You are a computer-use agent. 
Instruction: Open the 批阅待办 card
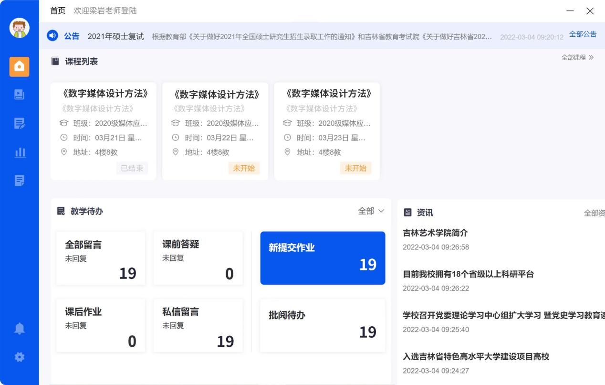pos(323,325)
